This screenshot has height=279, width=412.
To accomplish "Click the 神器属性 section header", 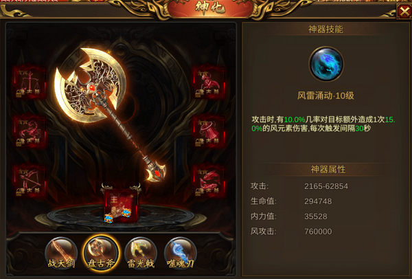I will 328,169.
